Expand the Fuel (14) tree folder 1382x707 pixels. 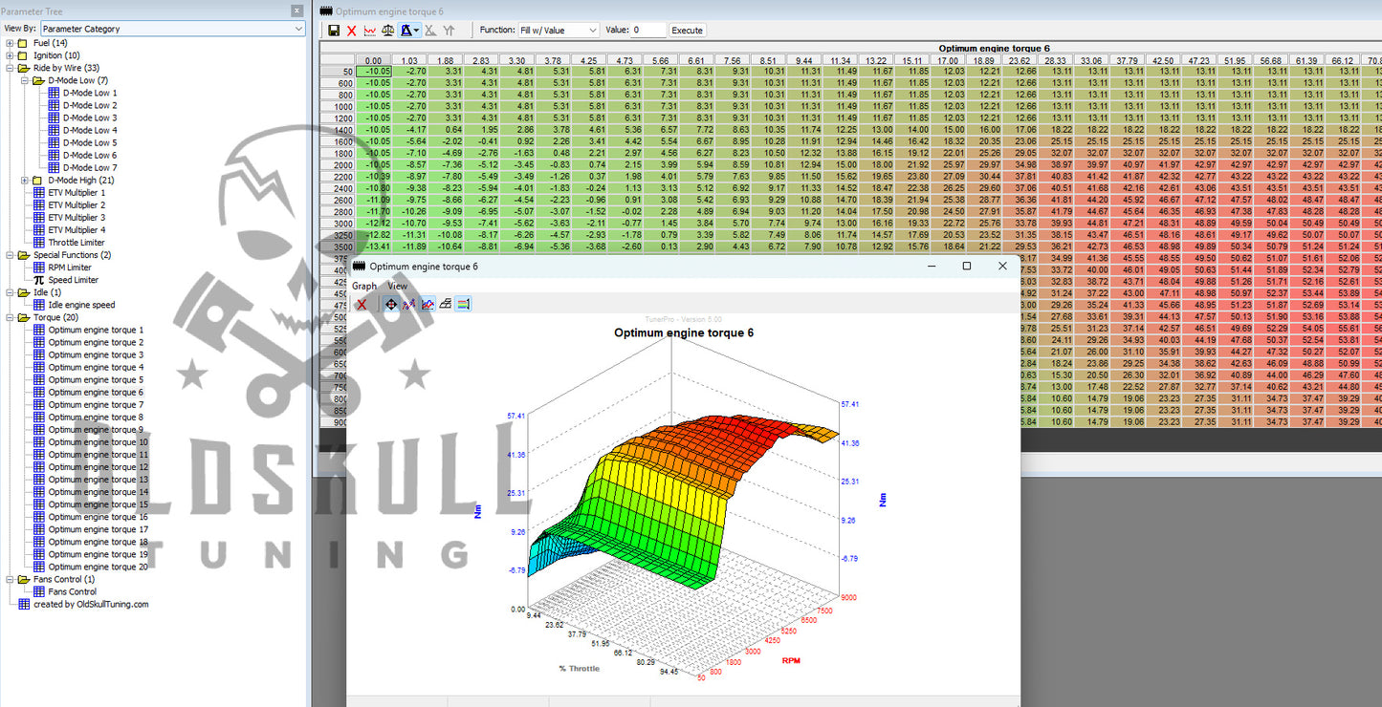tap(11, 43)
